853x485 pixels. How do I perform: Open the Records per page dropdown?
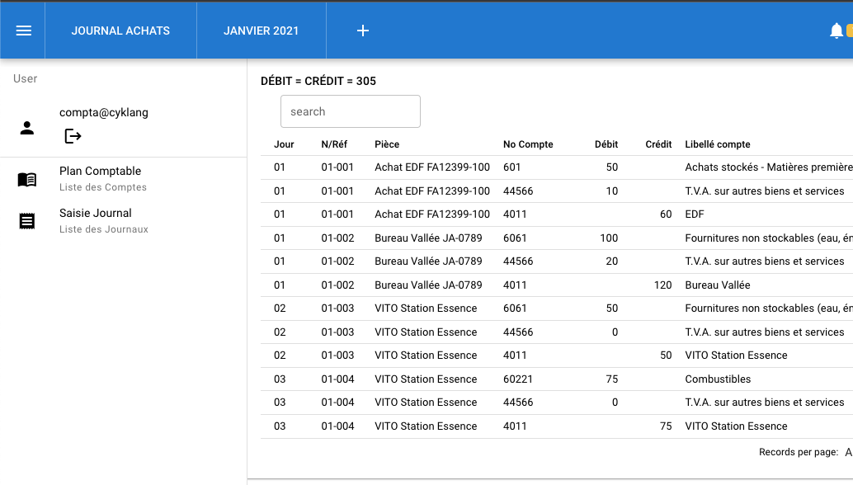[847, 452]
